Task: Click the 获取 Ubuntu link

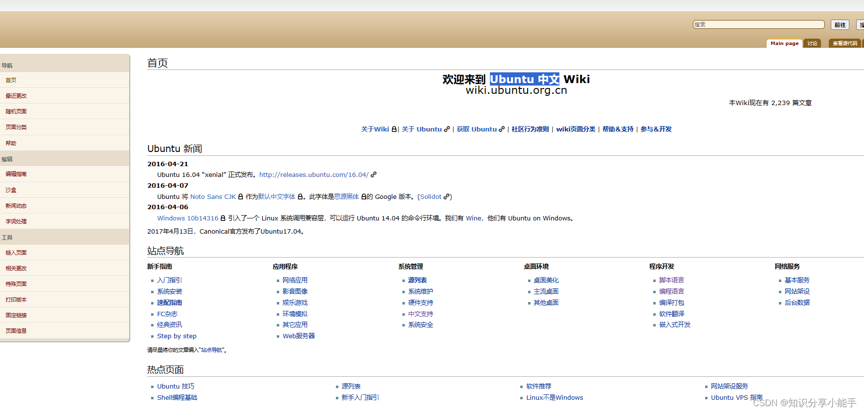Action: 477,129
